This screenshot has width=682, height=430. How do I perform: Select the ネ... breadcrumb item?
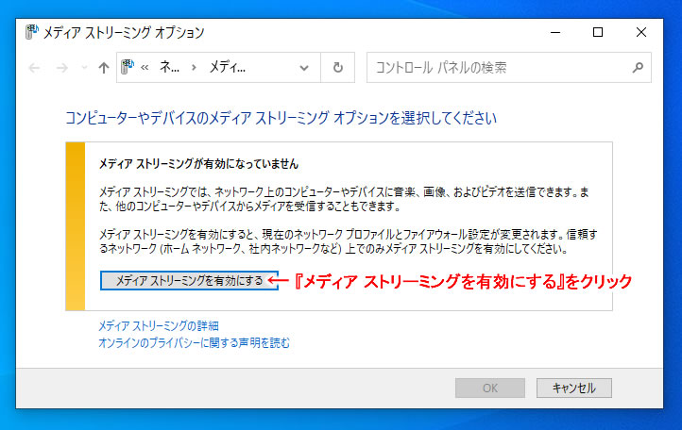pos(170,68)
